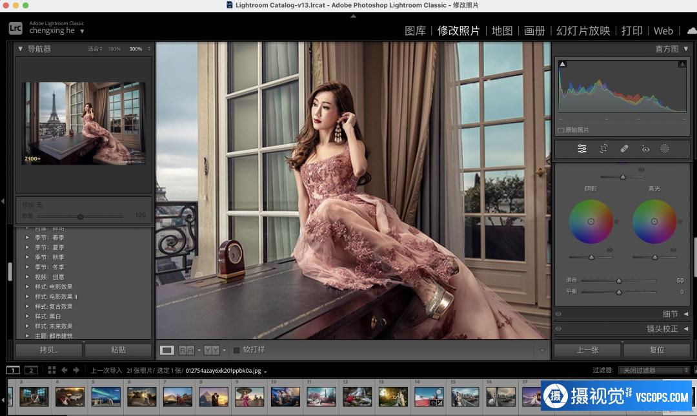Click the 阴影 shadows color wheel
This screenshot has width=697, height=416.
(x=591, y=221)
